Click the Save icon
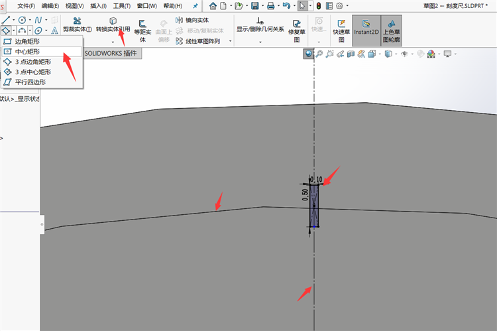 (x=255, y=6)
